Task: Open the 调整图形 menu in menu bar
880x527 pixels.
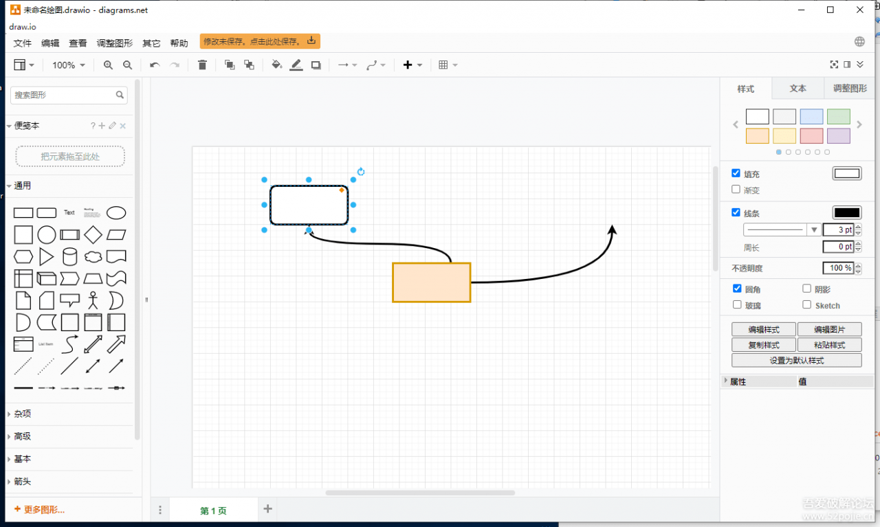Action: point(115,43)
